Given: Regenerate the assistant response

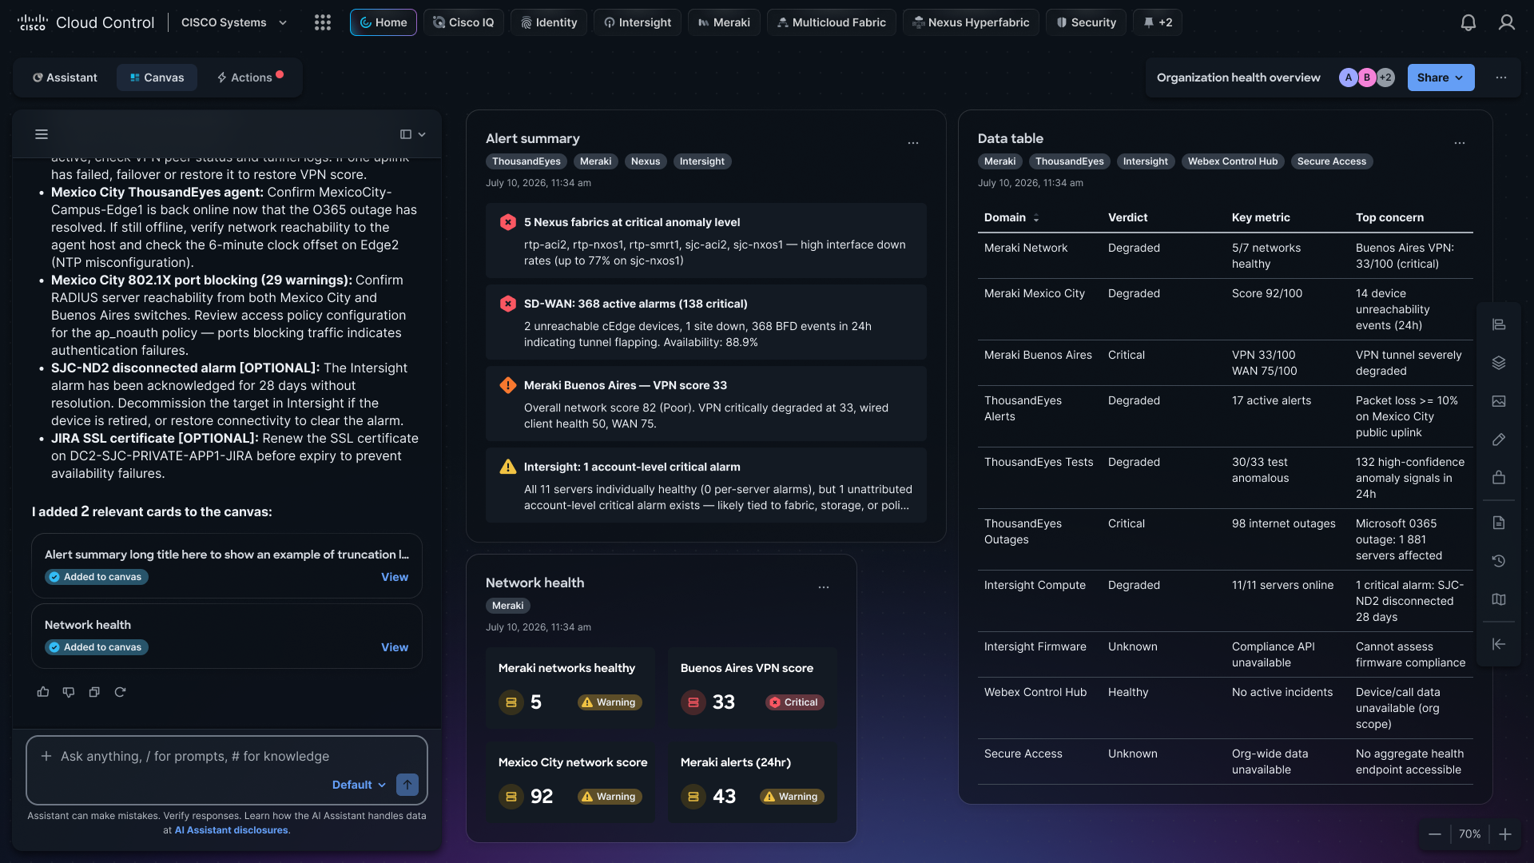Looking at the screenshot, I should point(120,692).
